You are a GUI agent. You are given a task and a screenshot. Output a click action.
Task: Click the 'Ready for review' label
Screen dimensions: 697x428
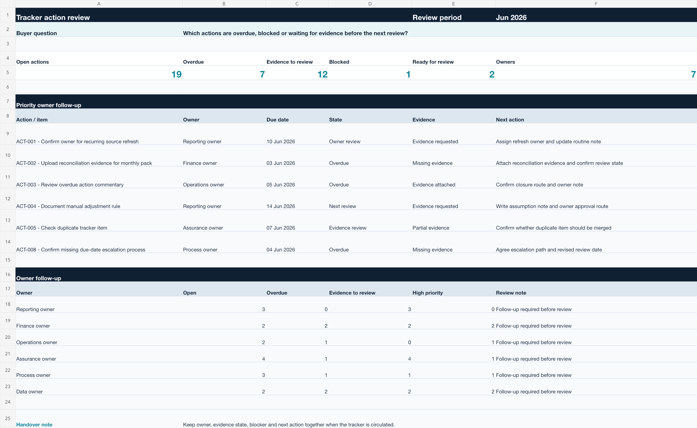point(433,62)
